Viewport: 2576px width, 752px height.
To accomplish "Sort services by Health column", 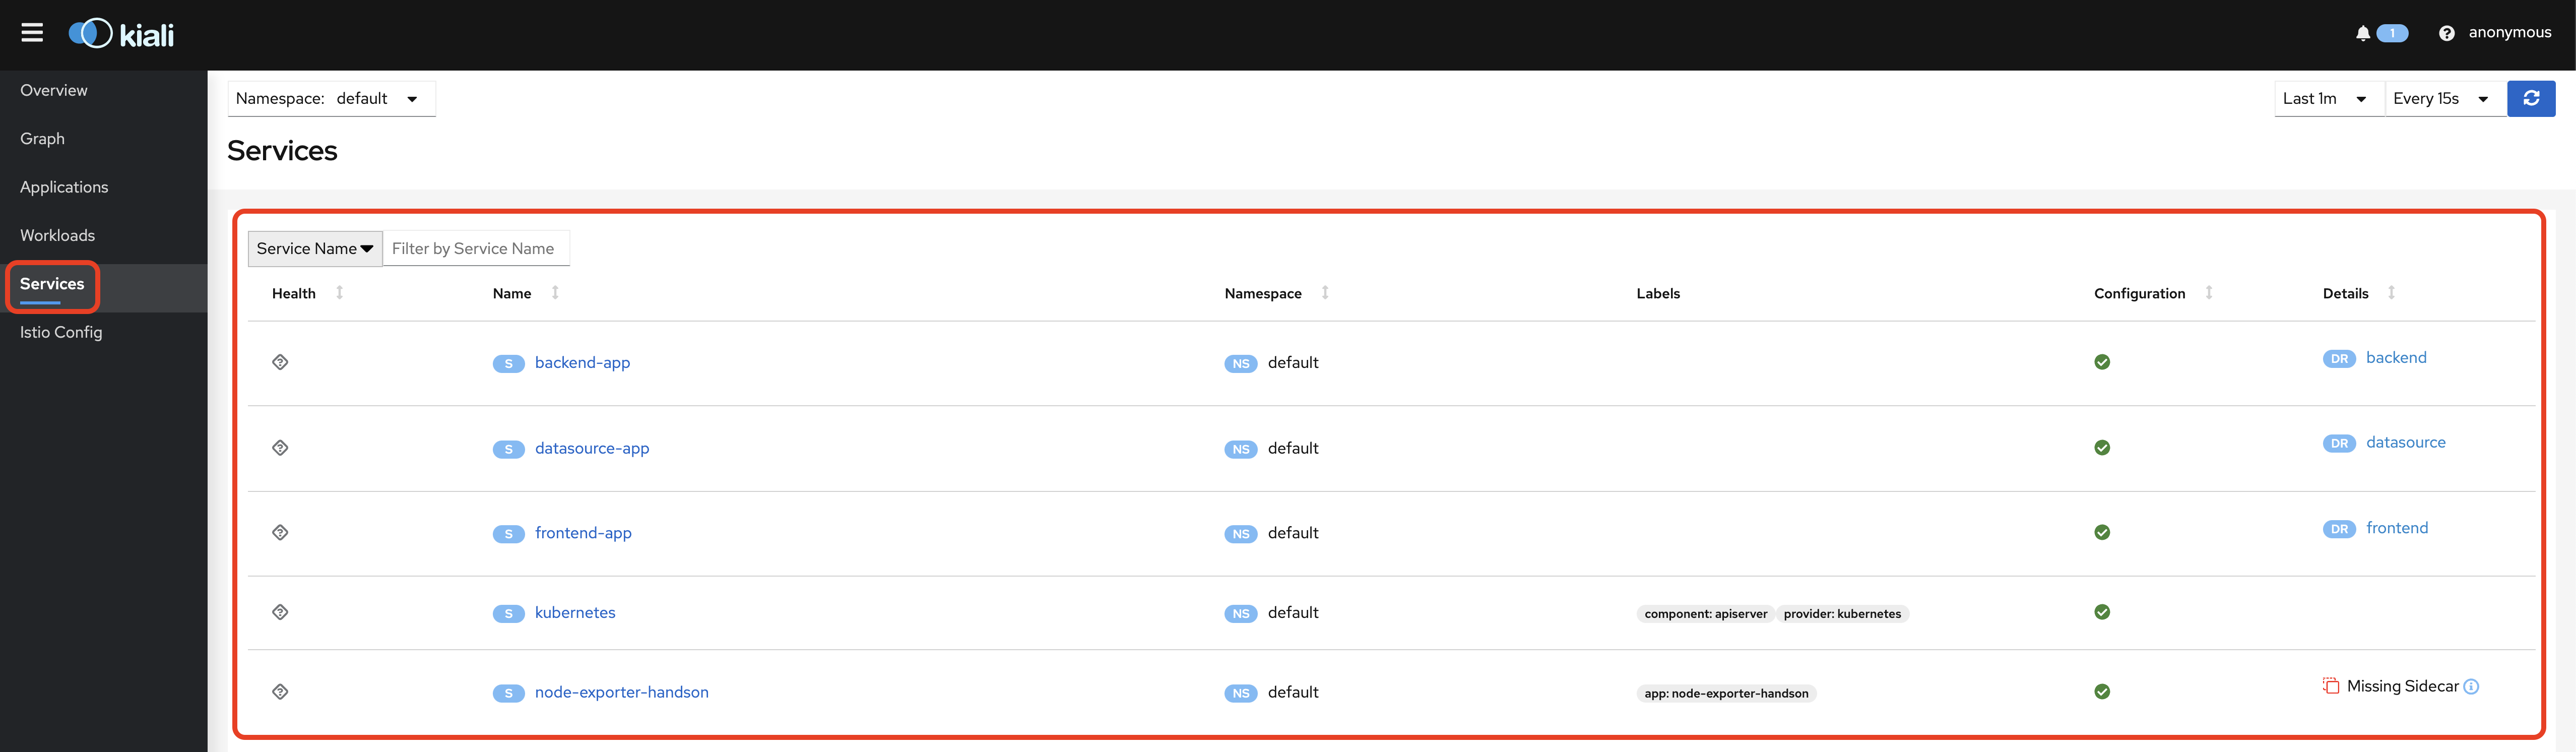I will 339,292.
